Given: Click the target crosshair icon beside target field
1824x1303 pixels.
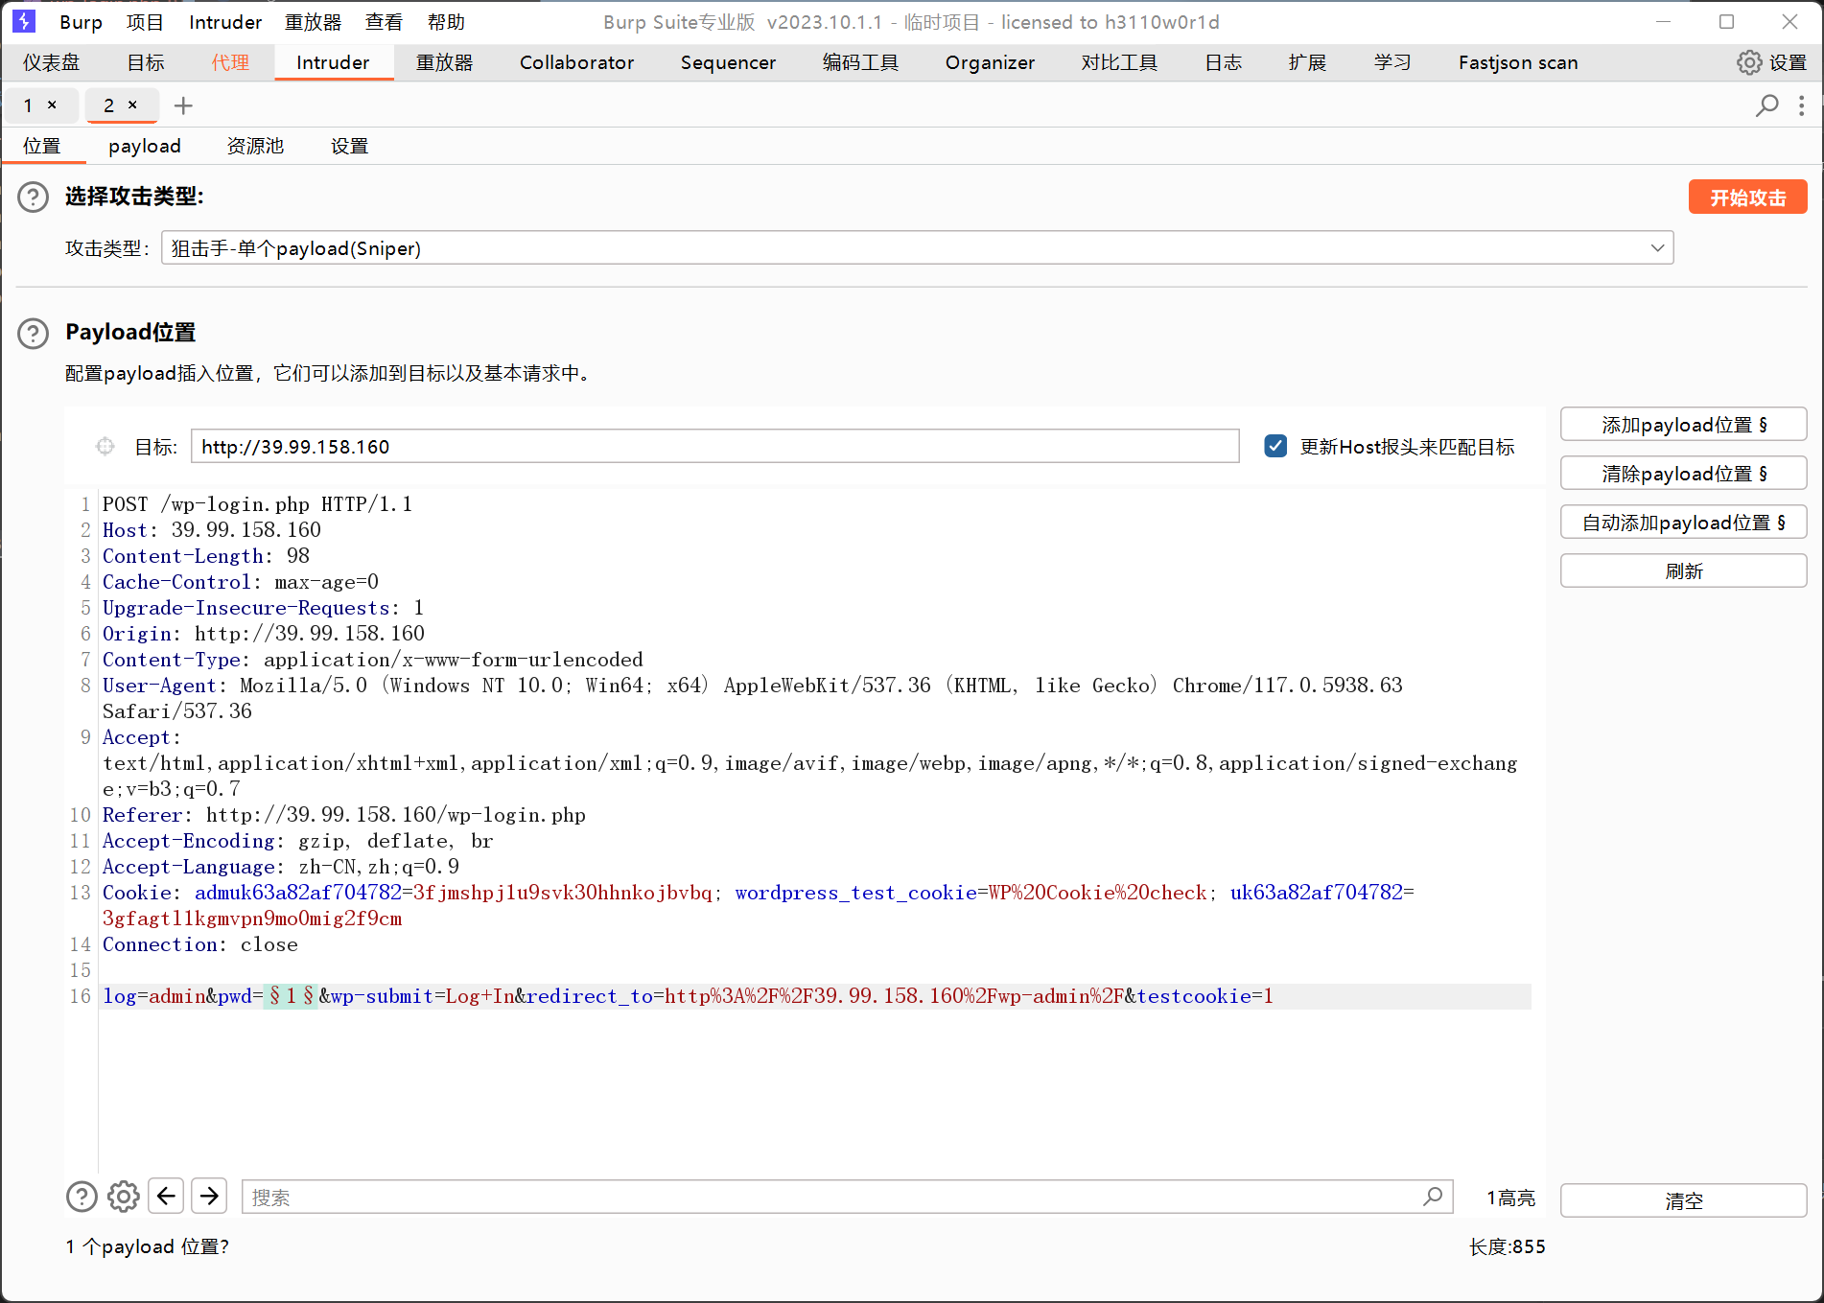Looking at the screenshot, I should coord(105,446).
